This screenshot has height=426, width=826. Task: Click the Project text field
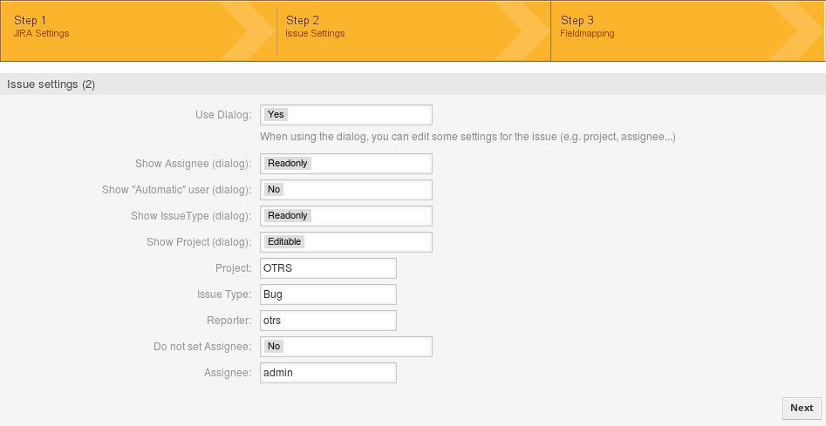click(x=328, y=268)
